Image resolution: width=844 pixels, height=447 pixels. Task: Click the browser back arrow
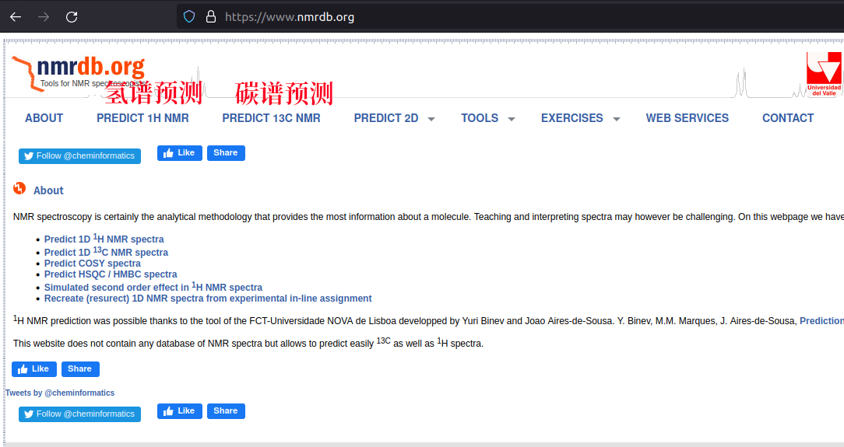[16, 16]
